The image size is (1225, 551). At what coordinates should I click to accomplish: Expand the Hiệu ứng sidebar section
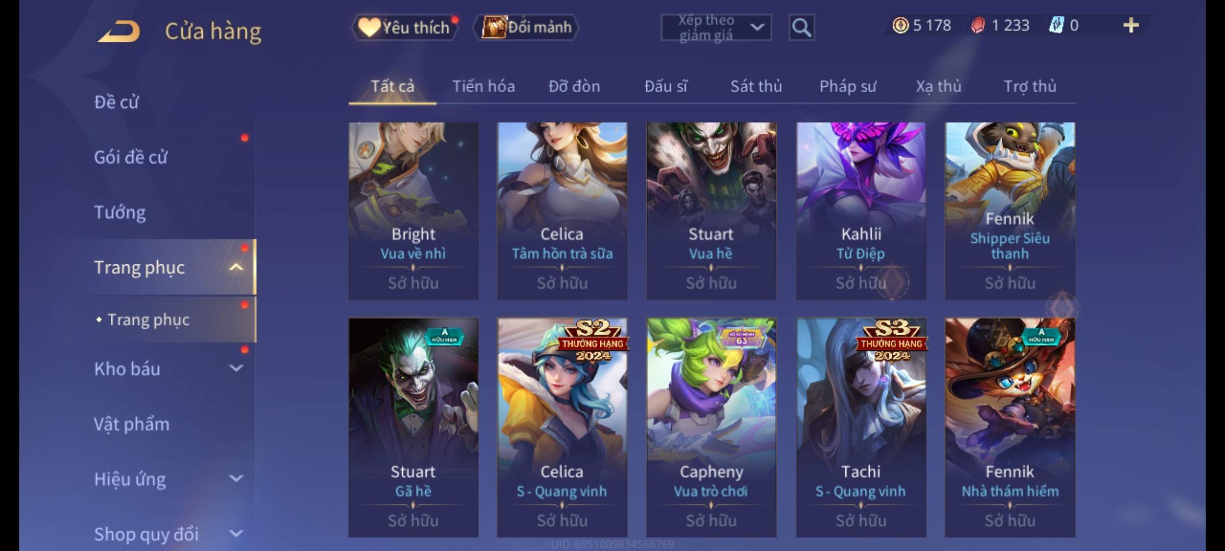click(236, 479)
